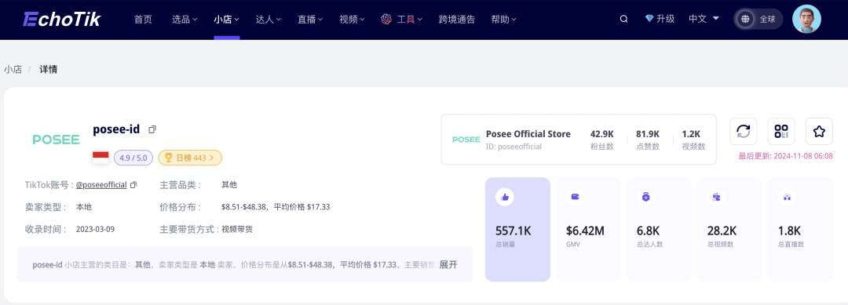Go to 首页 home menu
Screen dimensions: 848x305
click(x=144, y=20)
